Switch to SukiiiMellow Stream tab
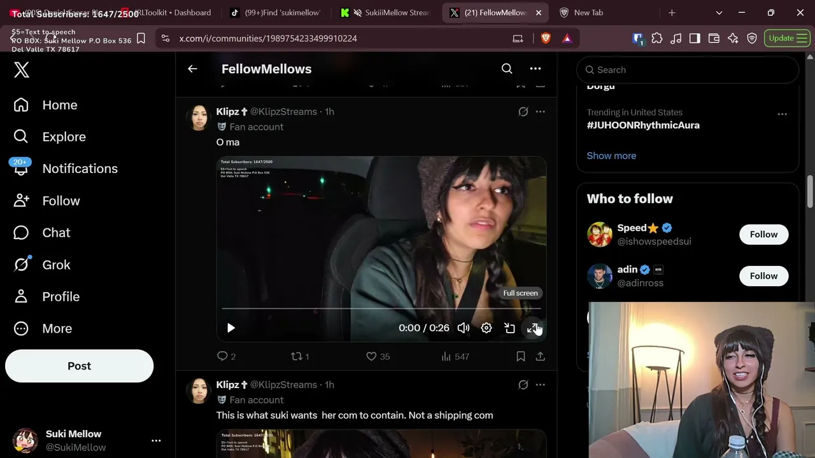This screenshot has width=815, height=458. [385, 13]
